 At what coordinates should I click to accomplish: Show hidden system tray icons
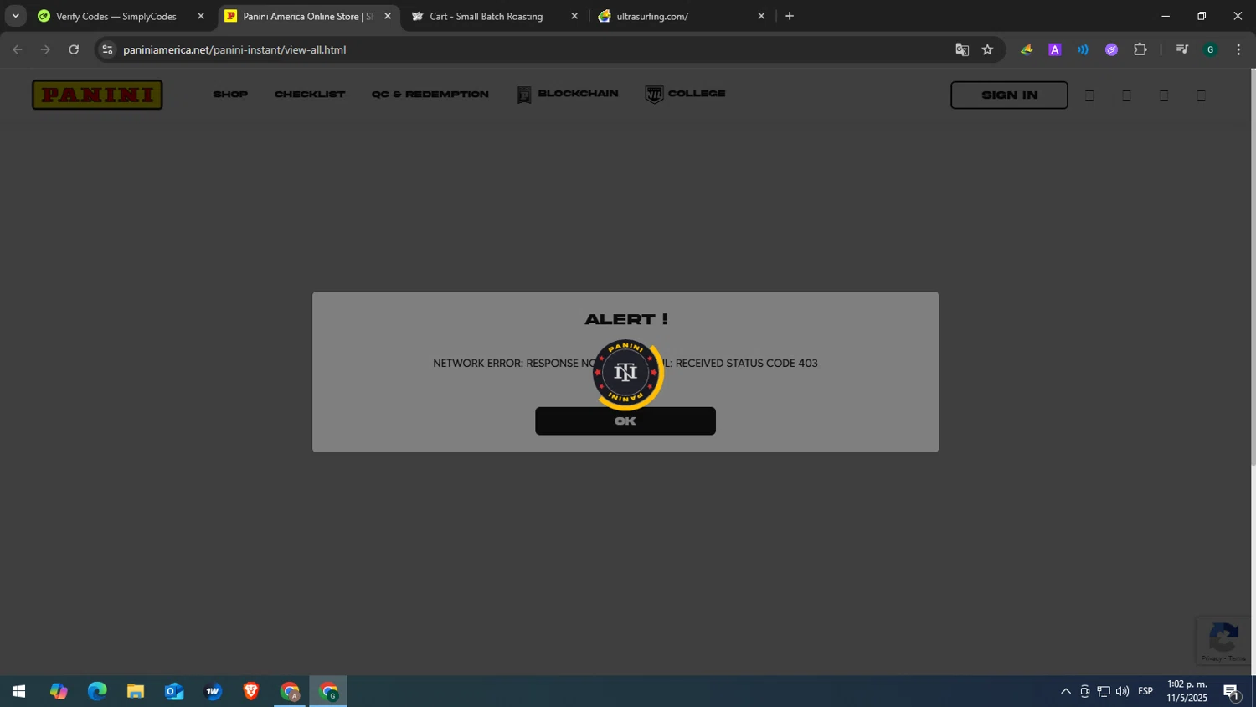point(1066,691)
